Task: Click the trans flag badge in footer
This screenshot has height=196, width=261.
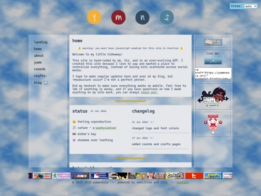Action: point(228,176)
